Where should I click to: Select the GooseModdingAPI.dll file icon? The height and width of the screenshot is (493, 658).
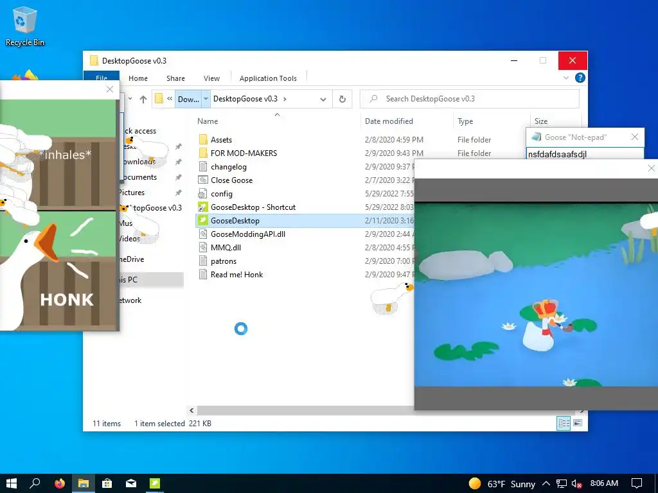(203, 234)
